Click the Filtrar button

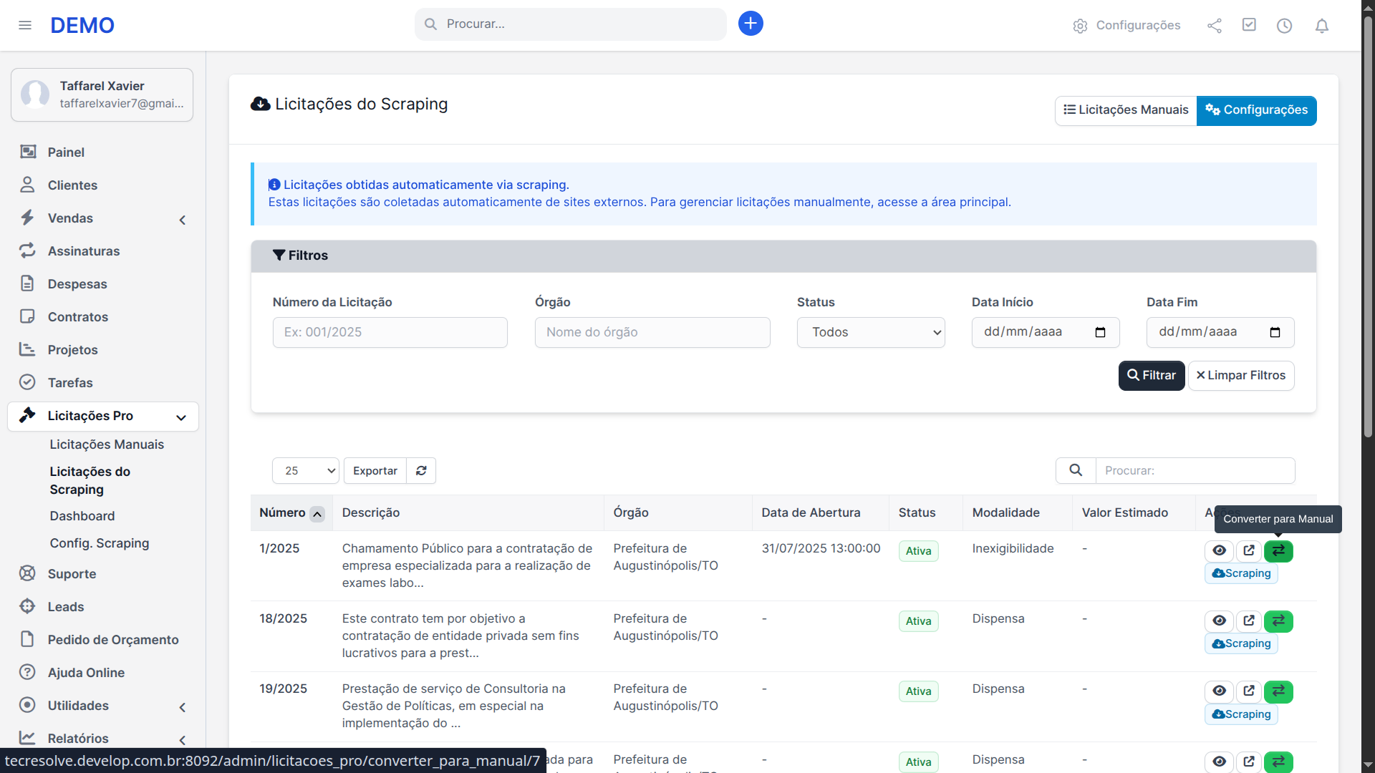coord(1151,375)
